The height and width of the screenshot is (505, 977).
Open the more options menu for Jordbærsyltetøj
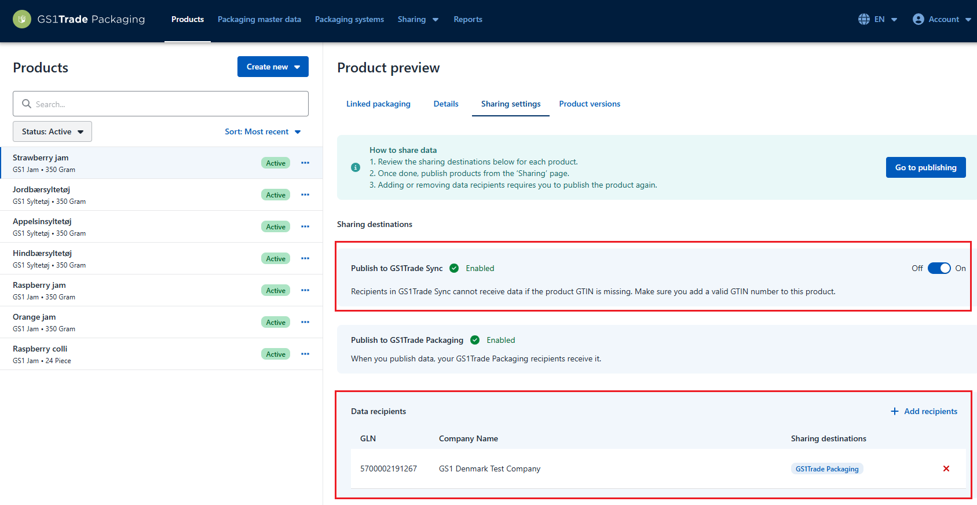point(305,195)
